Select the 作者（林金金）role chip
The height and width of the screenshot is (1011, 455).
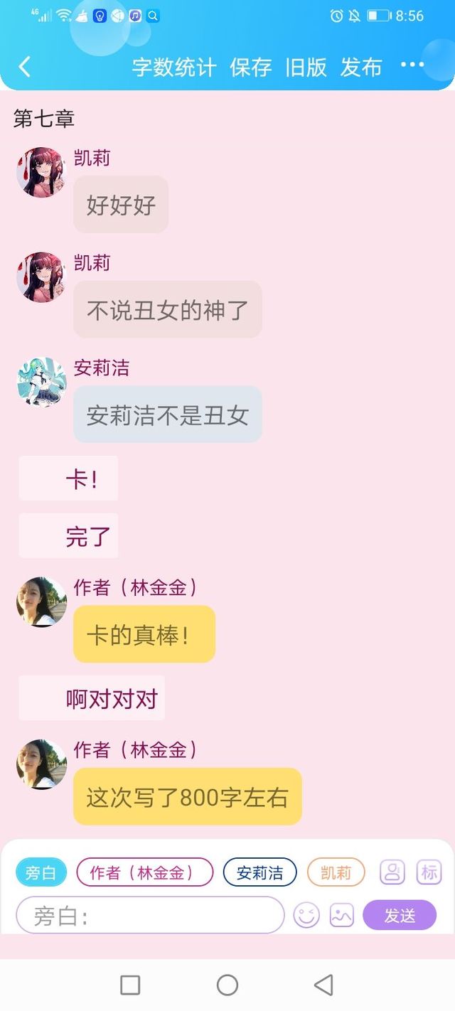click(x=145, y=872)
